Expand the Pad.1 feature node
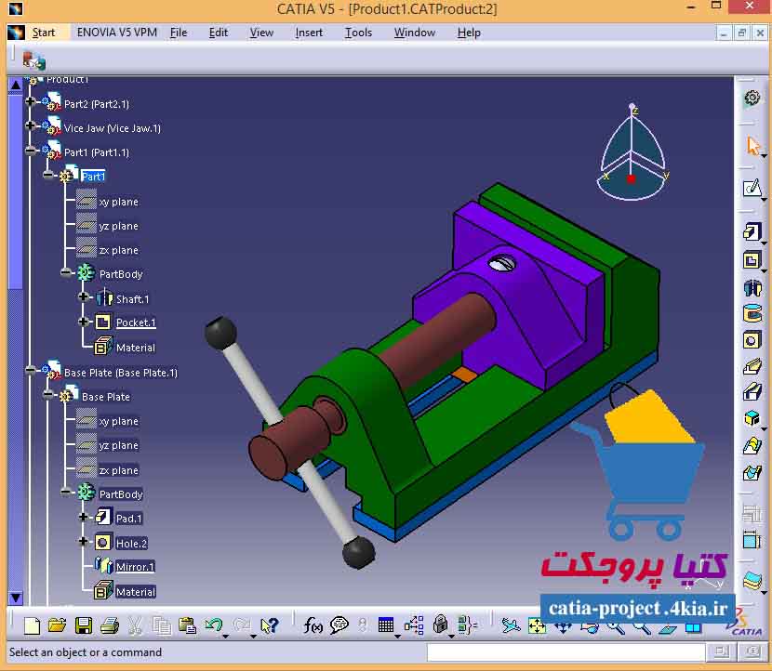772x671 pixels. 83,517
